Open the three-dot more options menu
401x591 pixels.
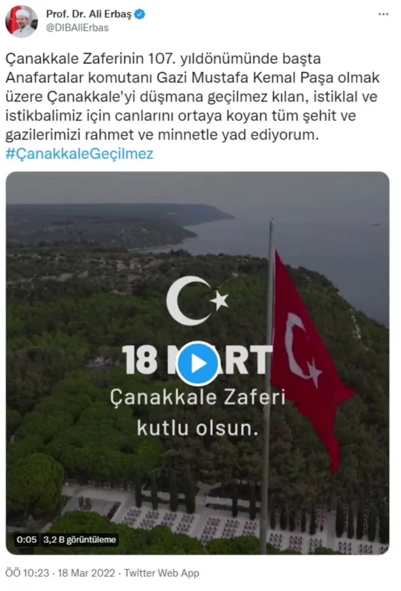tap(383, 14)
